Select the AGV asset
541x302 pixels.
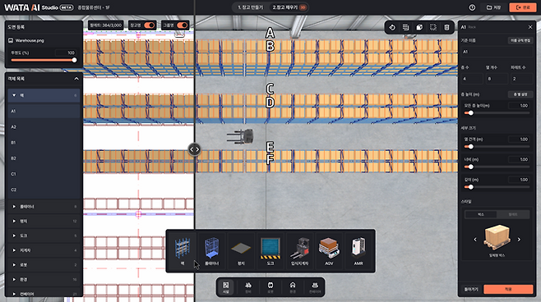click(x=329, y=250)
